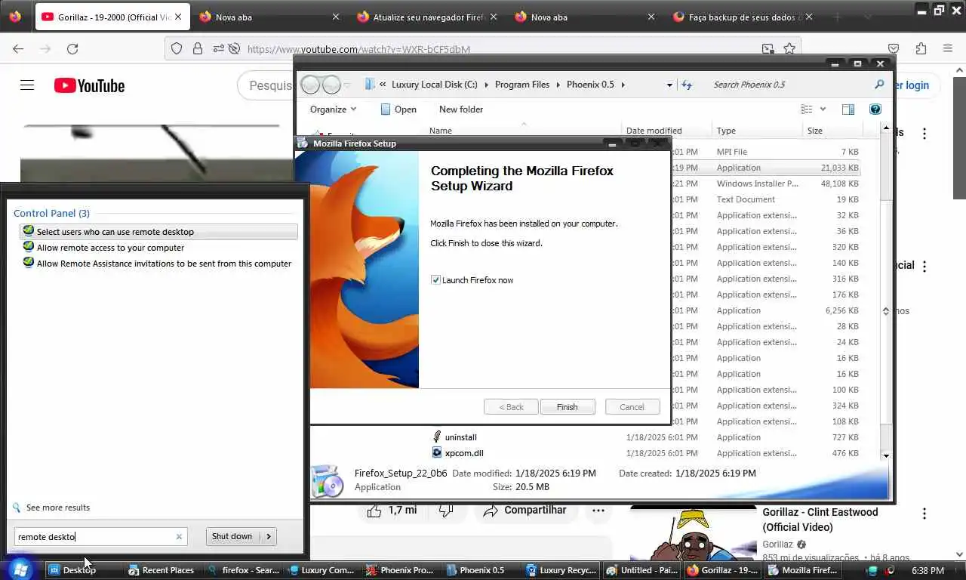Switch to Untitled - Paint taskbar button

point(641,570)
